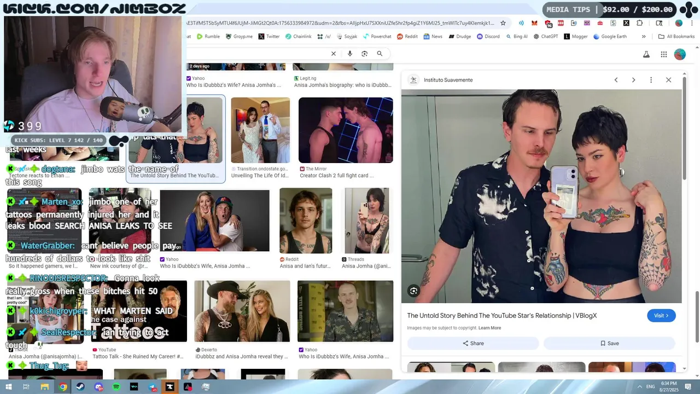Click the Visit button
The image size is (700, 394).
tap(661, 316)
